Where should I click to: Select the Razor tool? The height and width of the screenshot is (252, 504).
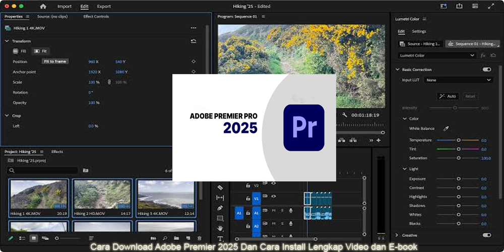220,187
